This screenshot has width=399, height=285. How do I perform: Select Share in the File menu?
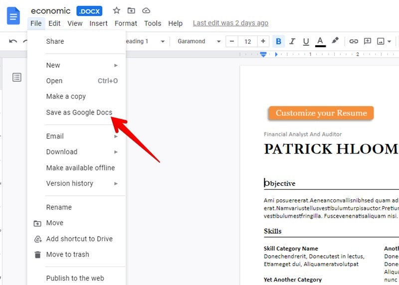pyautogui.click(x=76, y=41)
